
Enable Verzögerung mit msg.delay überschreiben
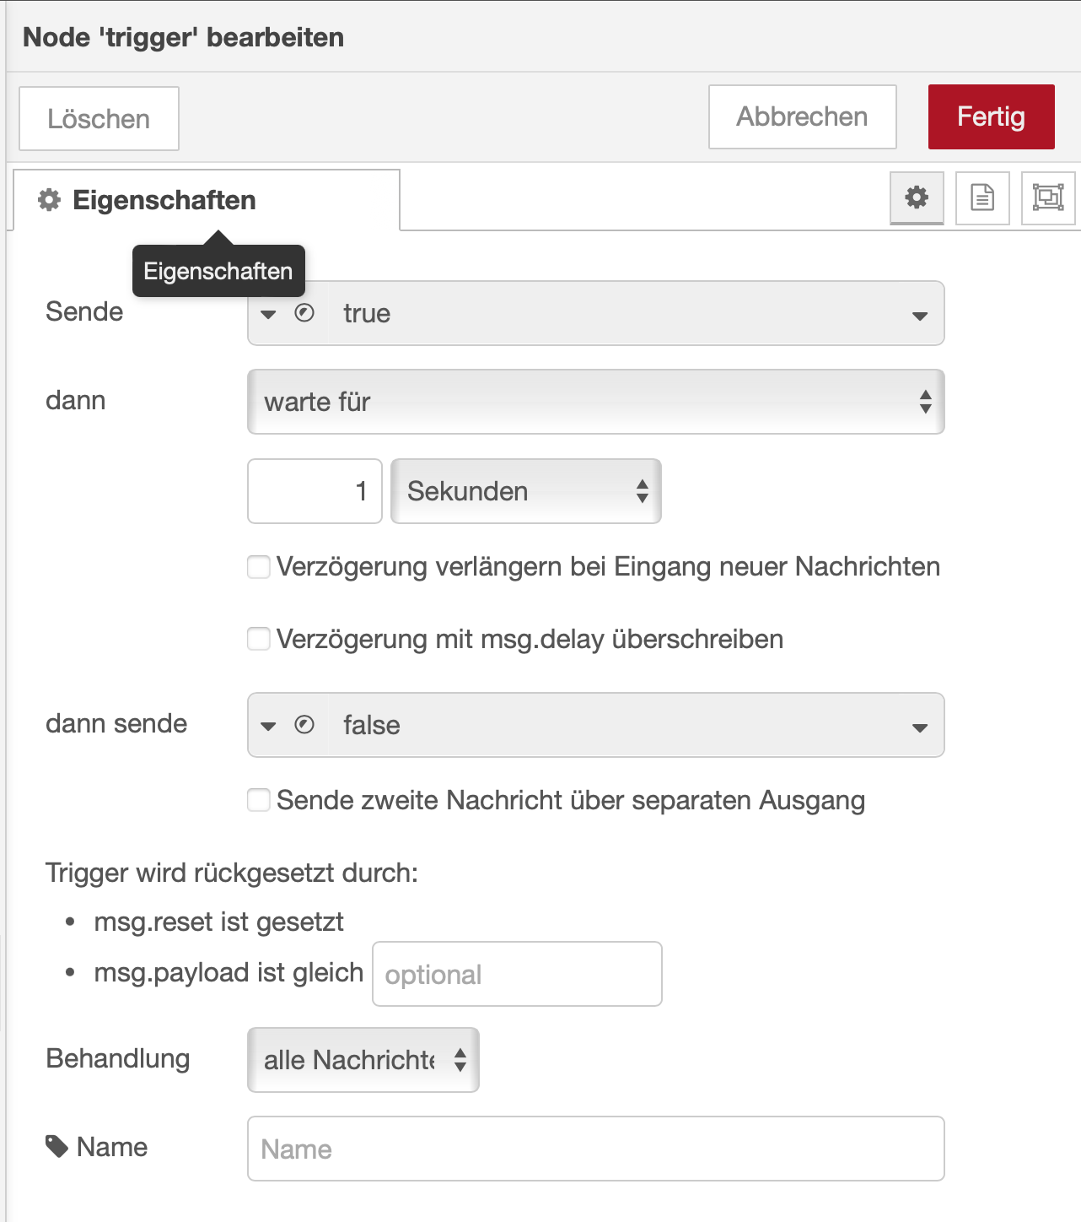coord(259,639)
